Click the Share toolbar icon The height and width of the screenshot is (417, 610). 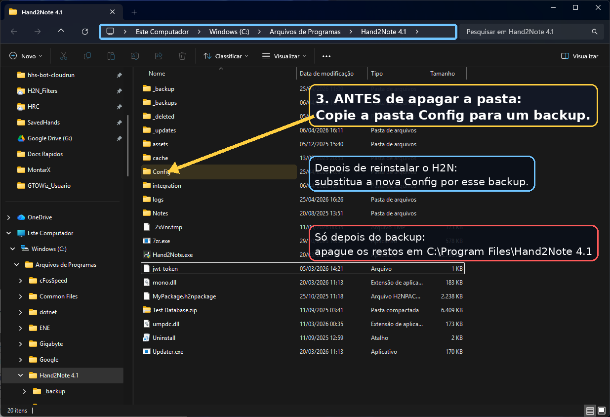point(159,56)
